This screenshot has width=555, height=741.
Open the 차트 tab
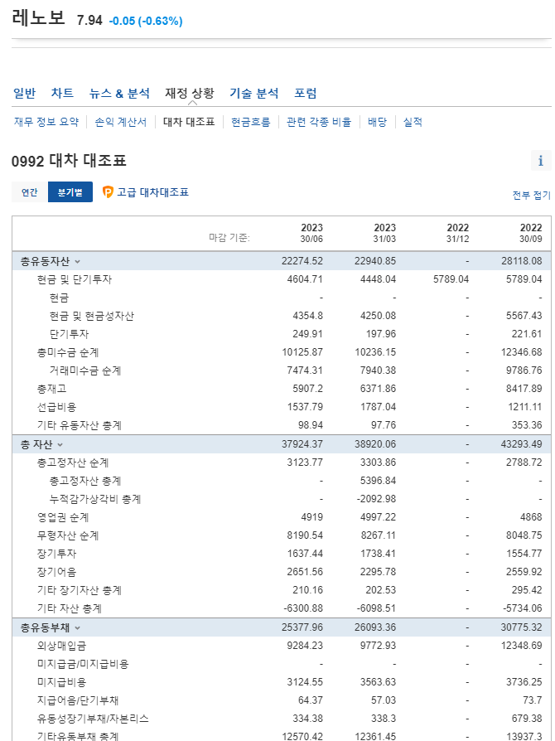click(62, 93)
